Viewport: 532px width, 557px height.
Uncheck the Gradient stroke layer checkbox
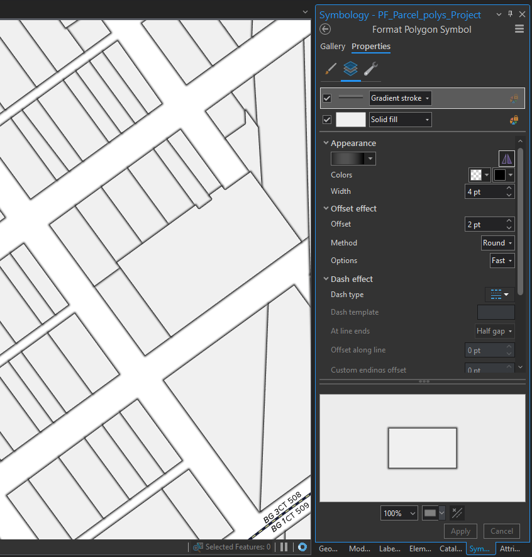[327, 98]
